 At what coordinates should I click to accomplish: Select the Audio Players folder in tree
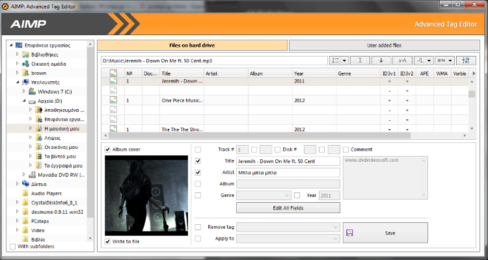click(x=46, y=194)
